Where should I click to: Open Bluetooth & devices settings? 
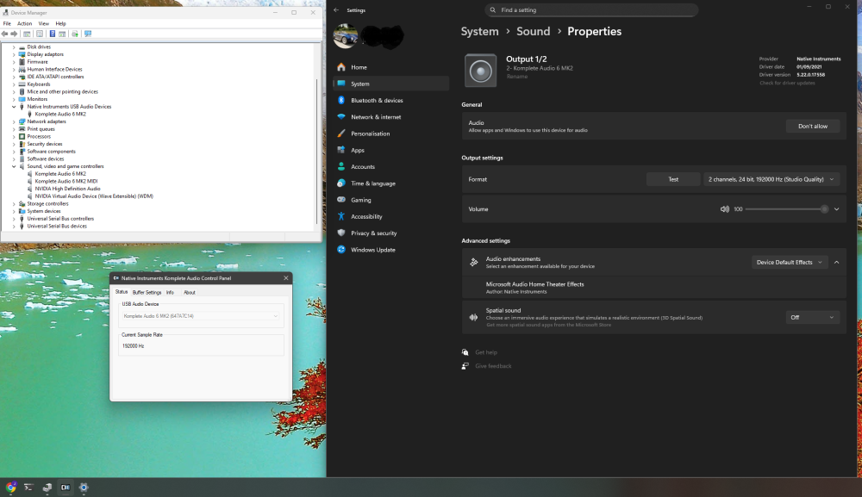tap(390, 101)
